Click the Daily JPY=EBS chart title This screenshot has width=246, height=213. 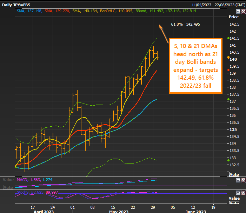(16, 5)
